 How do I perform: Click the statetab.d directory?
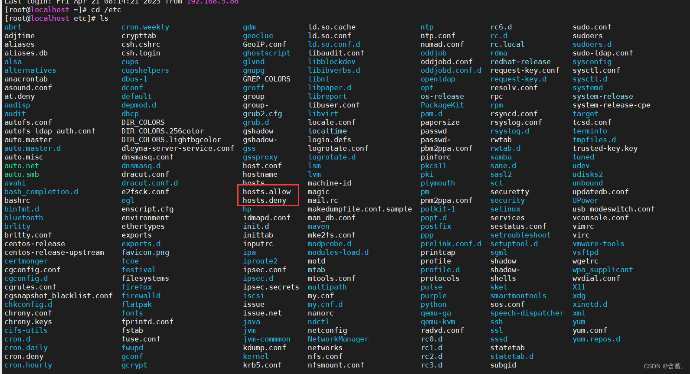pos(512,356)
